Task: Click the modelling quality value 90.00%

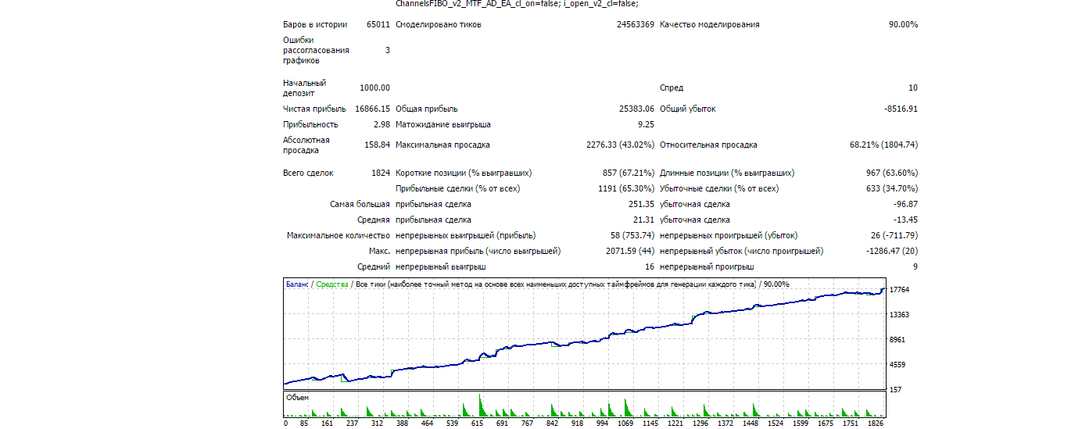Action: pos(903,24)
